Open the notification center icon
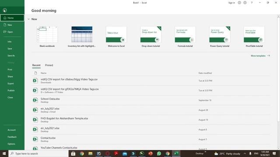 (x=274, y=154)
